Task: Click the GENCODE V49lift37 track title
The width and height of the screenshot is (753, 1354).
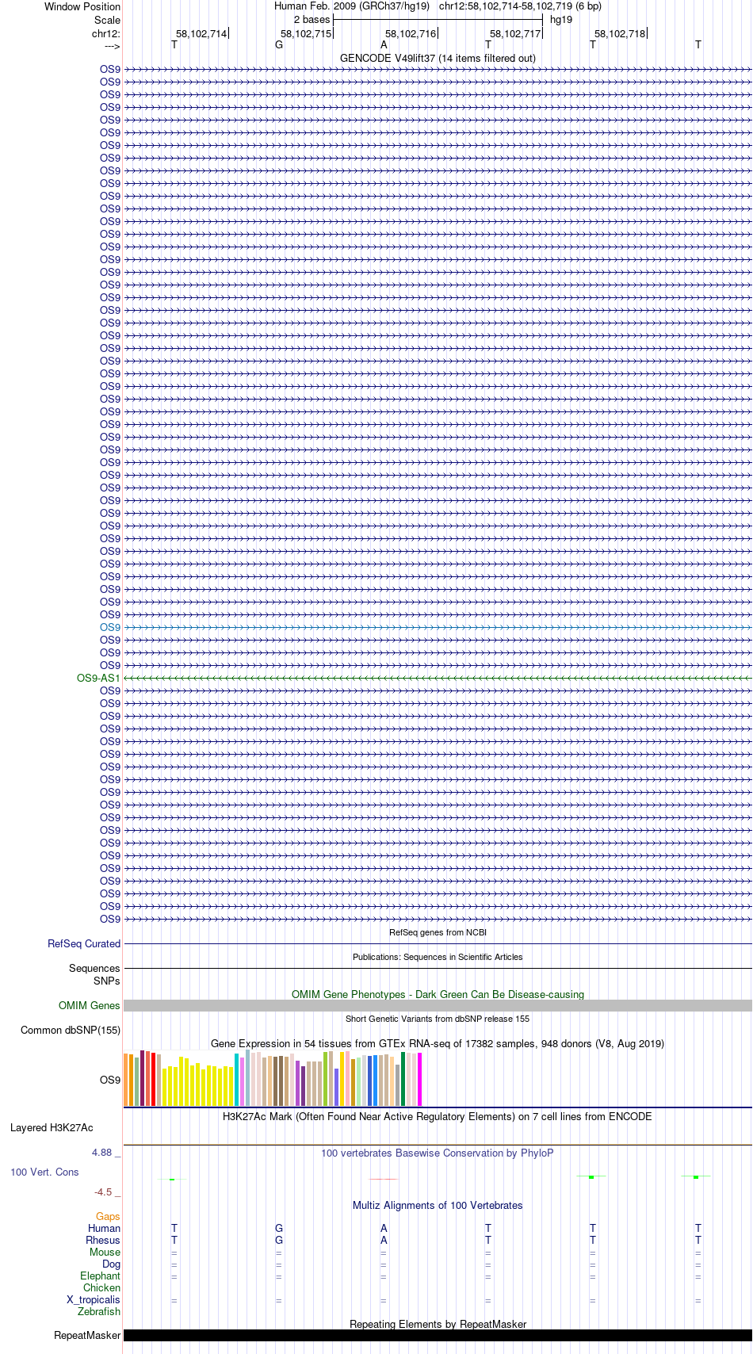Action: [x=438, y=58]
